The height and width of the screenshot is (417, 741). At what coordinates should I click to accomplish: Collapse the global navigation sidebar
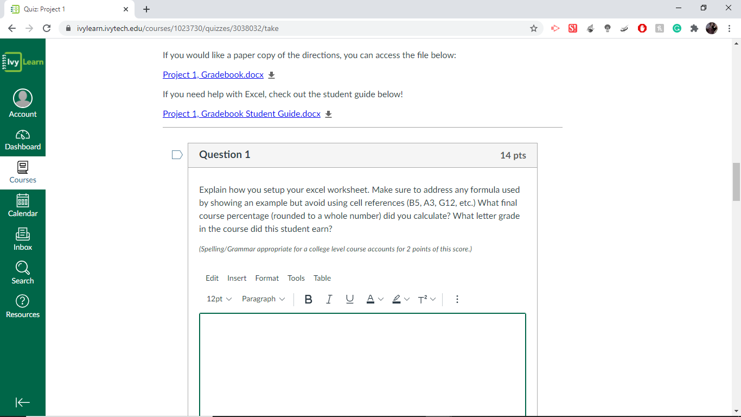pyautogui.click(x=23, y=402)
